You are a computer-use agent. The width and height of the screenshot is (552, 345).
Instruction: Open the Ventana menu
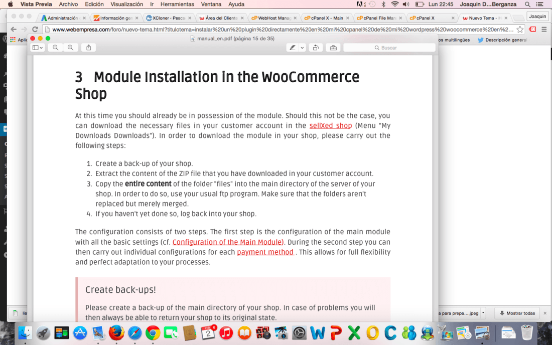pos(211,4)
